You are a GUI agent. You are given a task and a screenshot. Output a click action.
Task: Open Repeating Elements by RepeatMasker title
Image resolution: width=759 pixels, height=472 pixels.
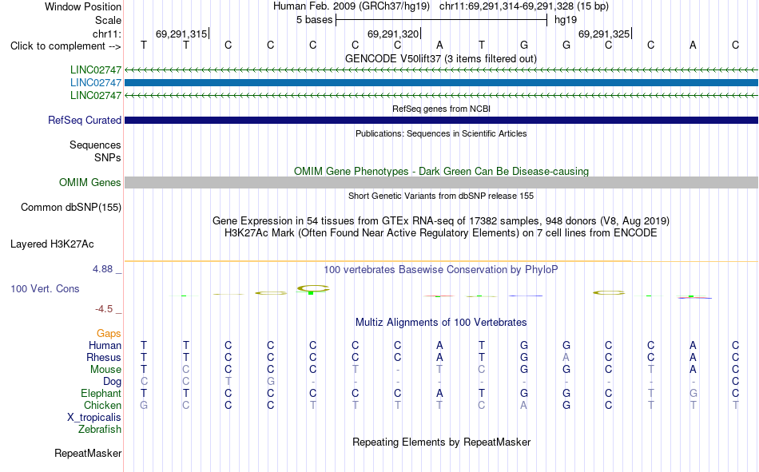pyautogui.click(x=441, y=442)
